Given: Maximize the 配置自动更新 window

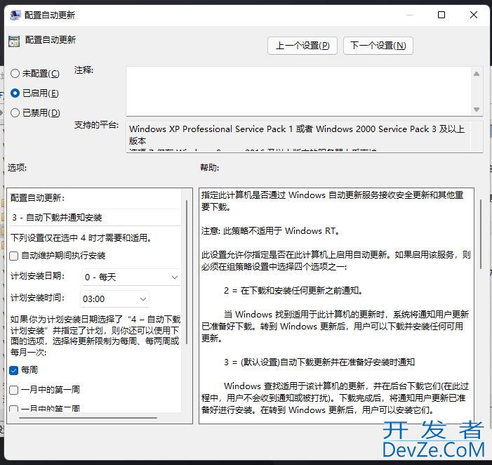Looking at the screenshot, I should (441, 15).
